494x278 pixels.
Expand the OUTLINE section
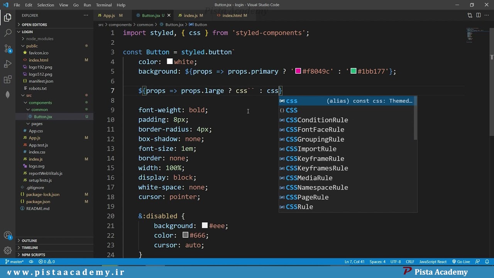[x=54, y=241]
